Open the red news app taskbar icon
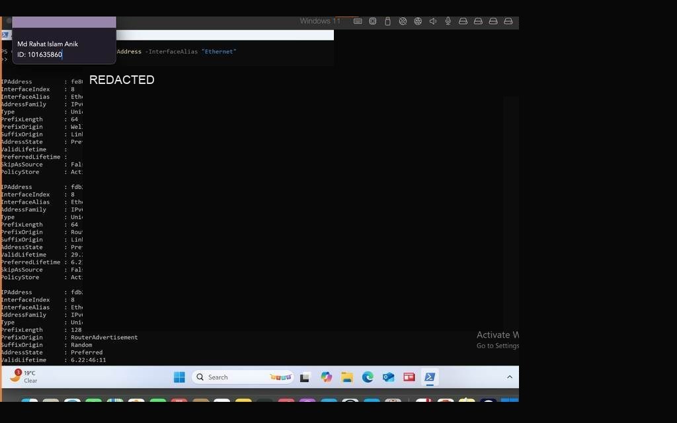The width and height of the screenshot is (677, 423). point(409,377)
